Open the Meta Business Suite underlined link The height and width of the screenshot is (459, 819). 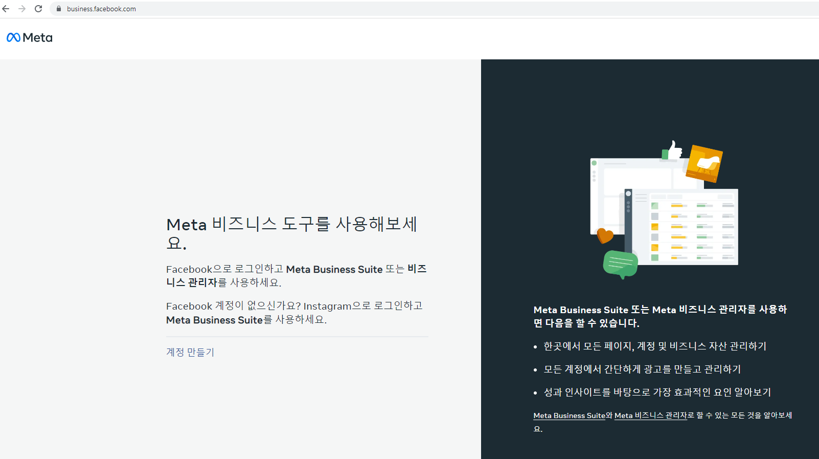(569, 416)
